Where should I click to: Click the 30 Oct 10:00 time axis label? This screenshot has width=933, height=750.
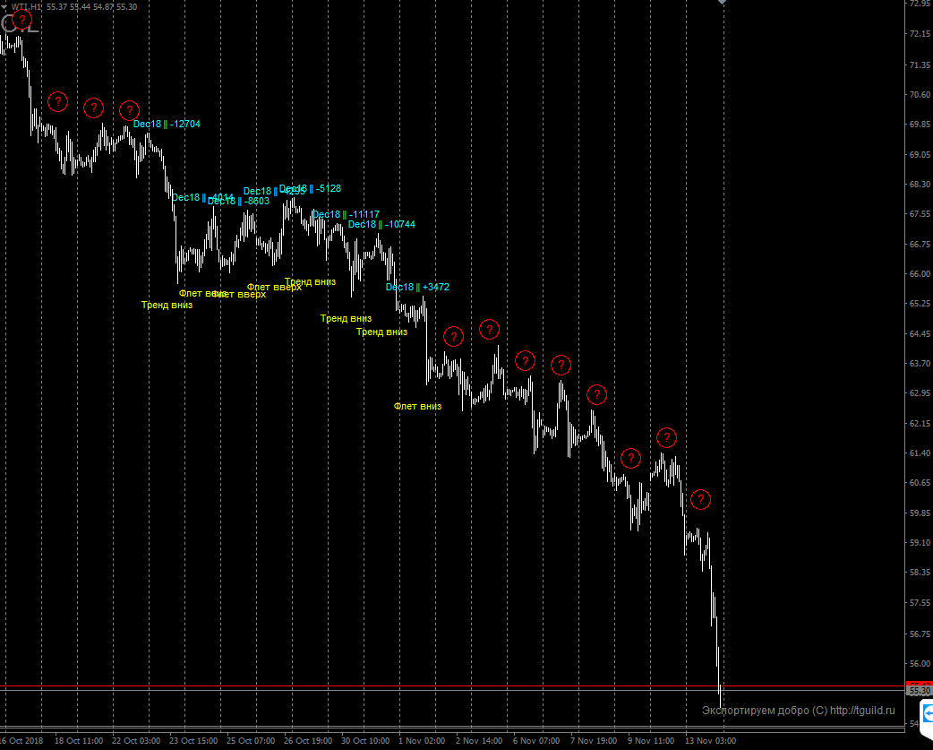pyautogui.click(x=365, y=740)
